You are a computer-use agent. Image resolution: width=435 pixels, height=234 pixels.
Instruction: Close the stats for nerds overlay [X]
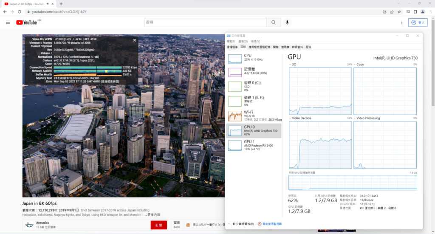(134, 40)
